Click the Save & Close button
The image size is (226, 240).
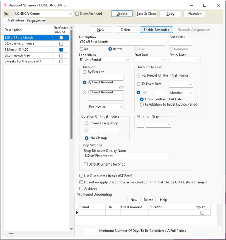pos(146,14)
